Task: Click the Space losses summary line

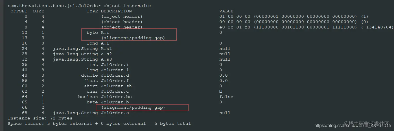Action: click(x=99, y=124)
